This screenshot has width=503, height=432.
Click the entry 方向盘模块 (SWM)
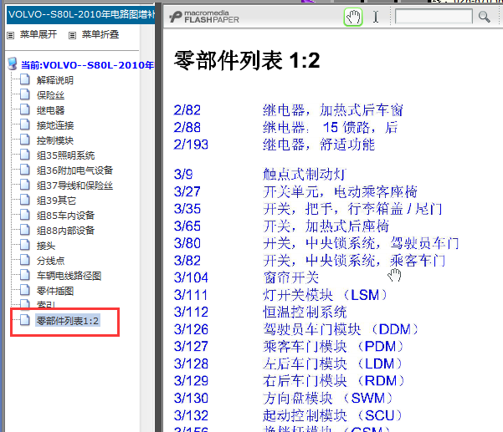328,399
